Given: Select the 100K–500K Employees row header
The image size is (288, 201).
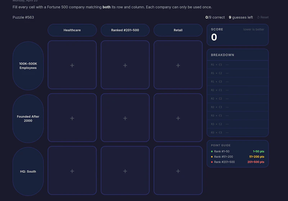Looking at the screenshot, I should pos(28,66).
